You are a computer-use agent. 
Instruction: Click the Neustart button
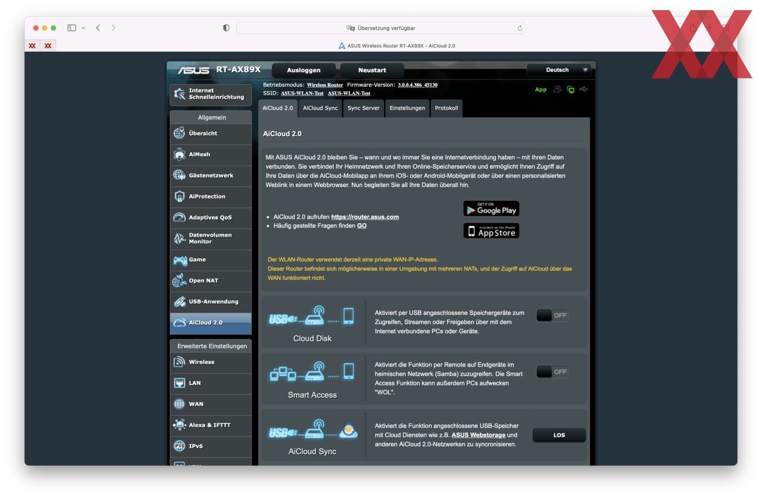click(372, 70)
